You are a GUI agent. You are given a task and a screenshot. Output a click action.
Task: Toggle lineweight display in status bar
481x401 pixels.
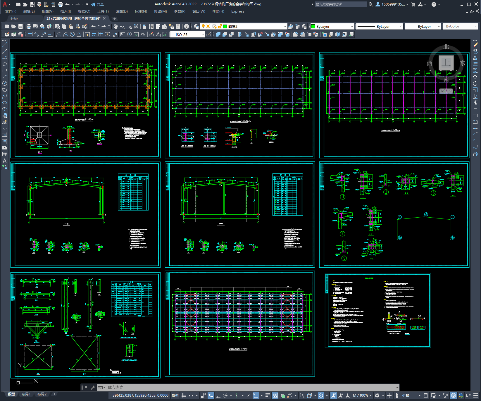268,395
